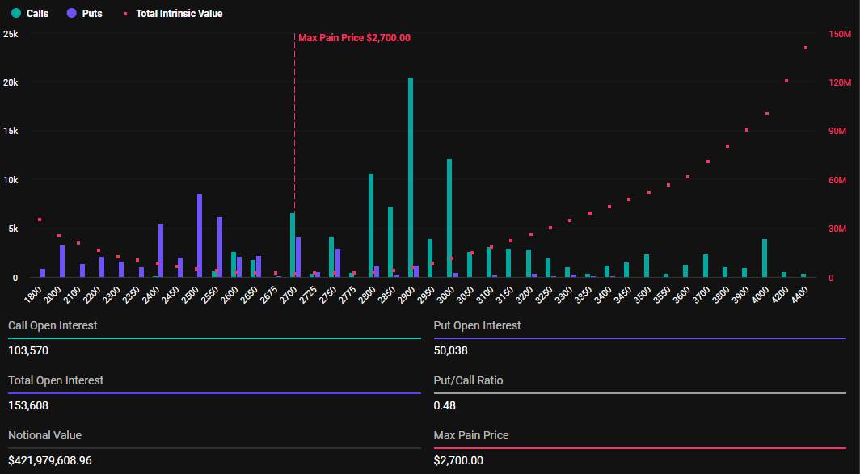Toggle the Puts legend entry
The image size is (860, 474).
(84, 14)
